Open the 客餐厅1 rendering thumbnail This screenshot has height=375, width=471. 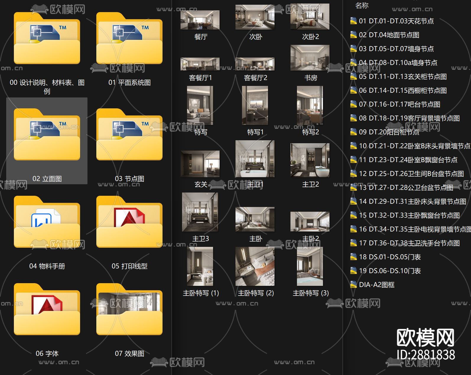coord(200,64)
